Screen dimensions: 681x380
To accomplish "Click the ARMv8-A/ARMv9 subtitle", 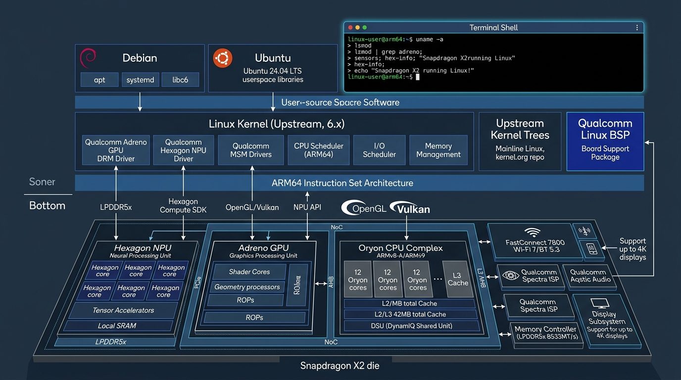I will click(x=400, y=256).
